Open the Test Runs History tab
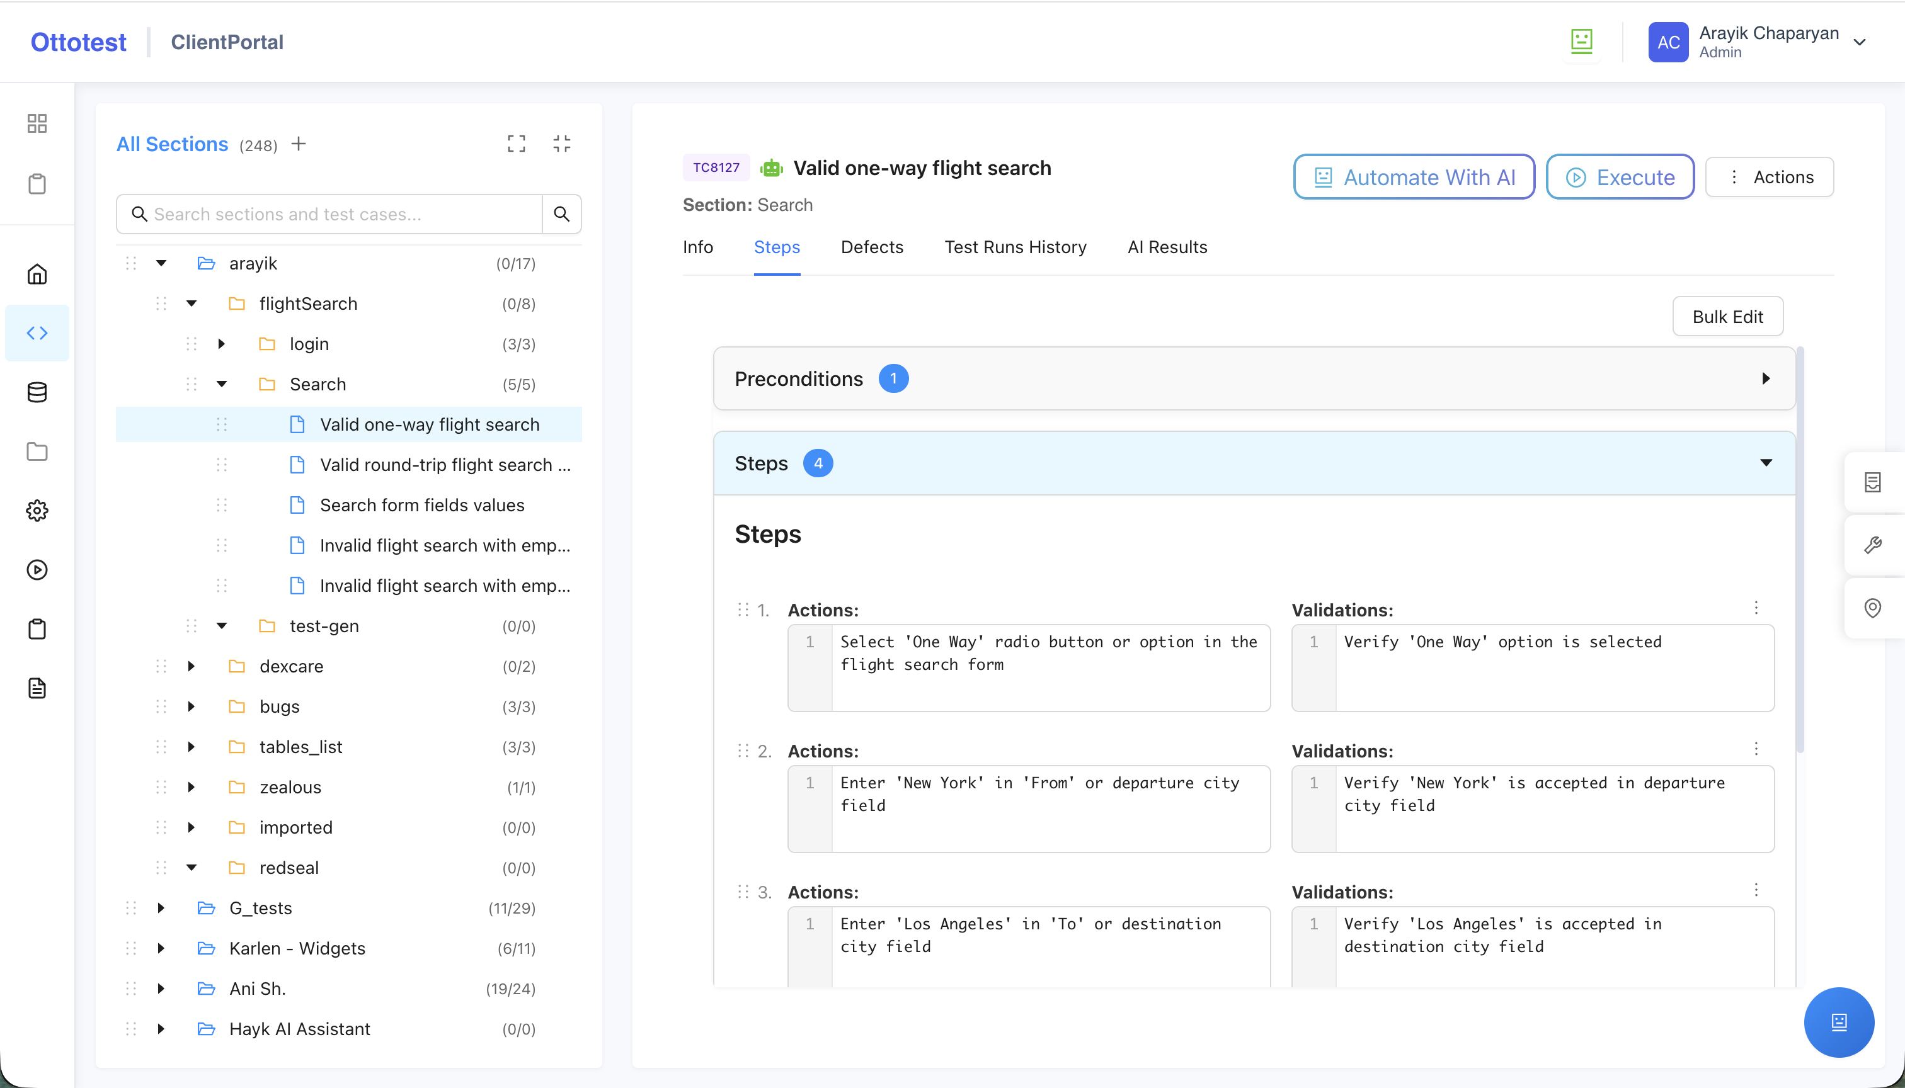Image resolution: width=1905 pixels, height=1088 pixels. [1015, 247]
